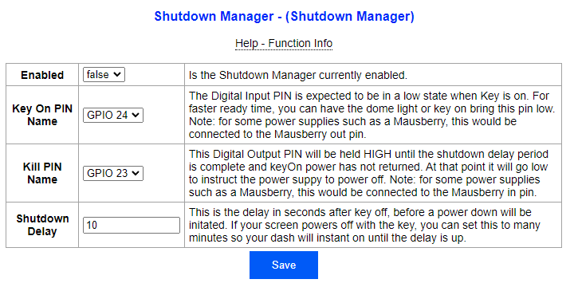The height and width of the screenshot is (291, 578).
Task: Click the Enabled description text cell
Action: pyautogui.click(x=298, y=75)
